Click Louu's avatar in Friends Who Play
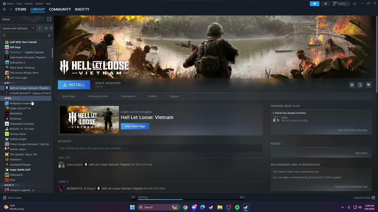This screenshot has width=378, height=212. pos(276,119)
